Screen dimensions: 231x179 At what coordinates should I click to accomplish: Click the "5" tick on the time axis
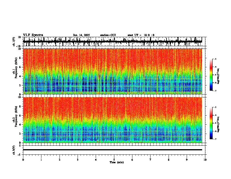coord(114,160)
